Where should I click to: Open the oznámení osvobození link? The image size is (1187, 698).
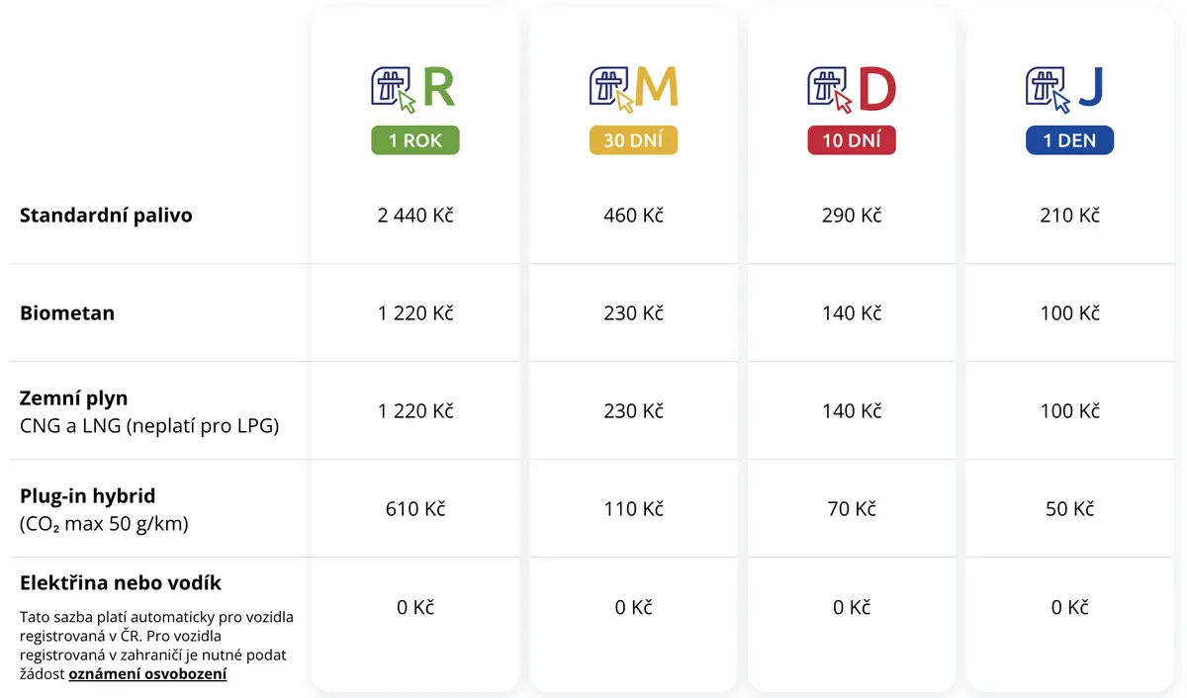[x=147, y=674]
